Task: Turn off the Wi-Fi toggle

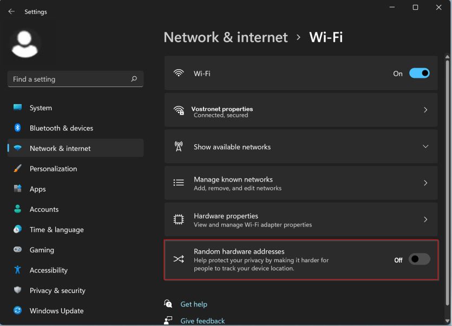Action: pos(419,74)
